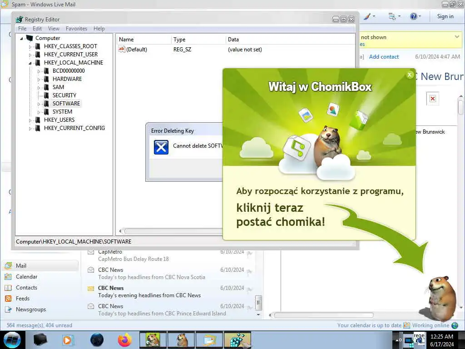
Task: Expand HKEY_USERS tree node
Action: pos(30,120)
